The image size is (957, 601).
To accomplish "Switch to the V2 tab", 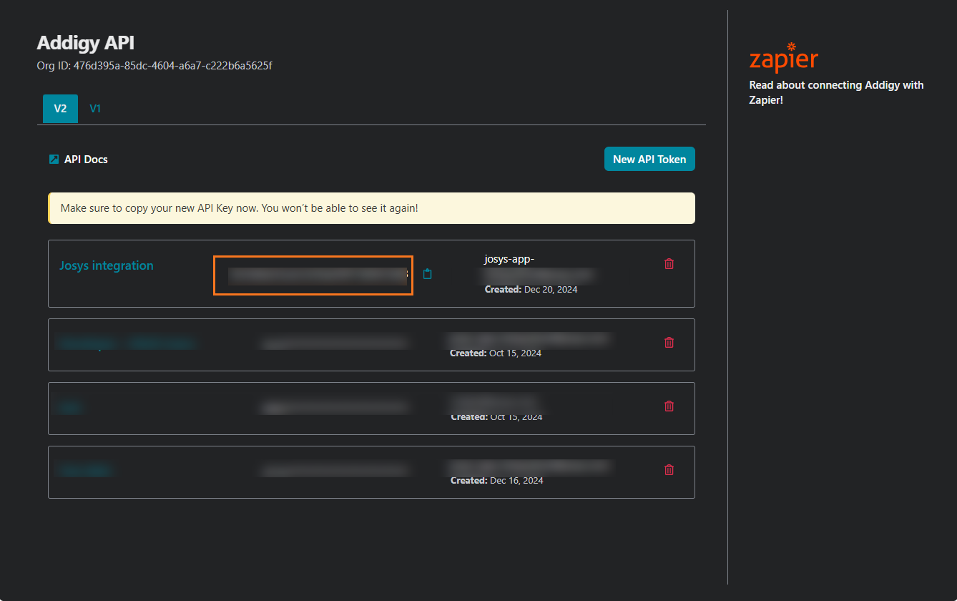I will coord(60,109).
